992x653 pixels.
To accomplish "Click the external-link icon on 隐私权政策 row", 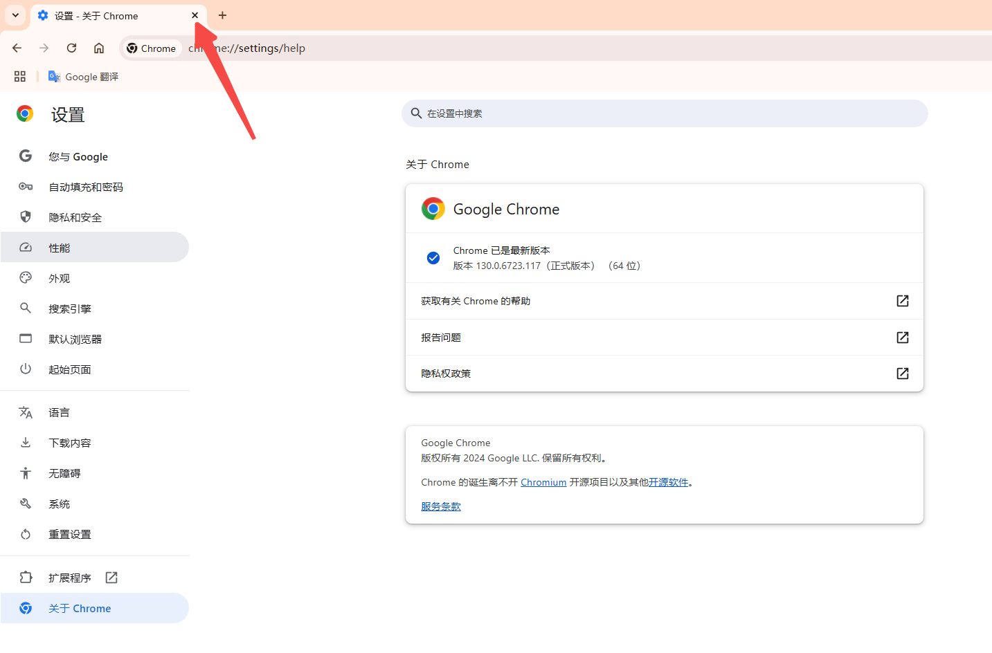I will (903, 374).
